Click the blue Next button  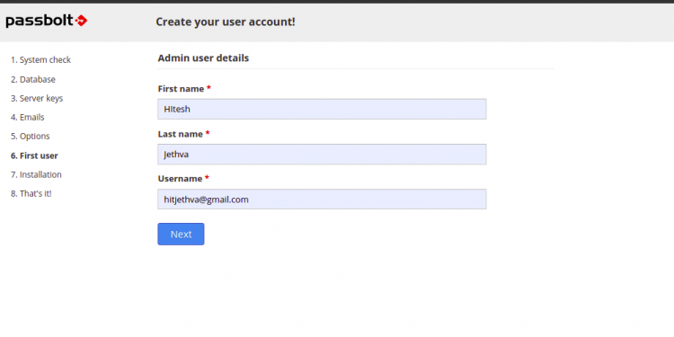pos(181,235)
